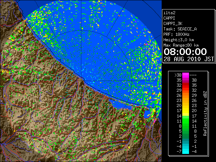Click the '28 AUG 2010 JST' date
This screenshot has height=162, width=216.
tap(189, 59)
